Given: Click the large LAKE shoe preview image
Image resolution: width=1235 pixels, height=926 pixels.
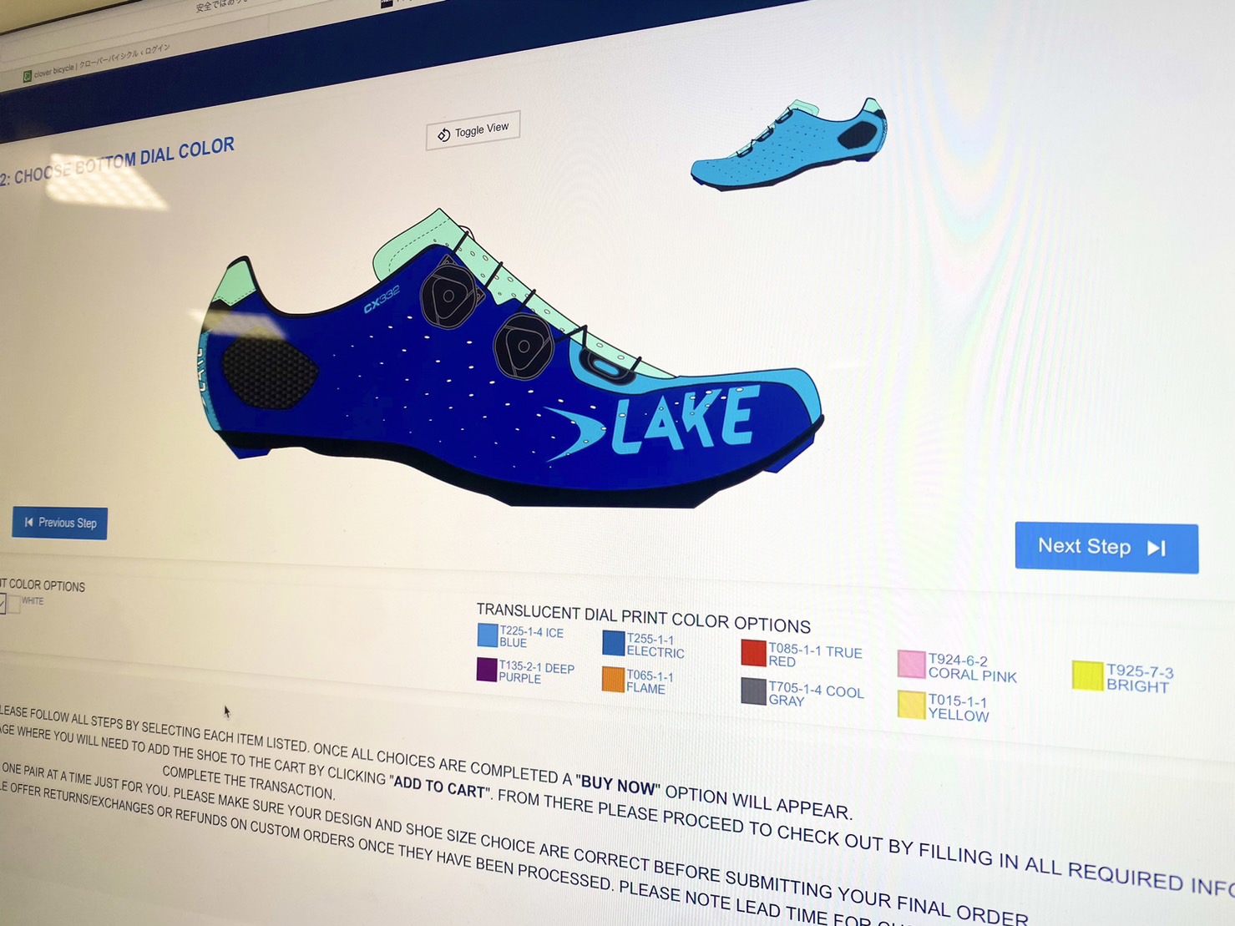Looking at the screenshot, I should (511, 360).
